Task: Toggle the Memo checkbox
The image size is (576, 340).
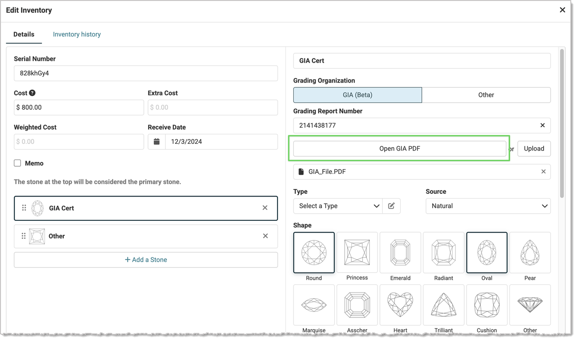Action: 18,163
